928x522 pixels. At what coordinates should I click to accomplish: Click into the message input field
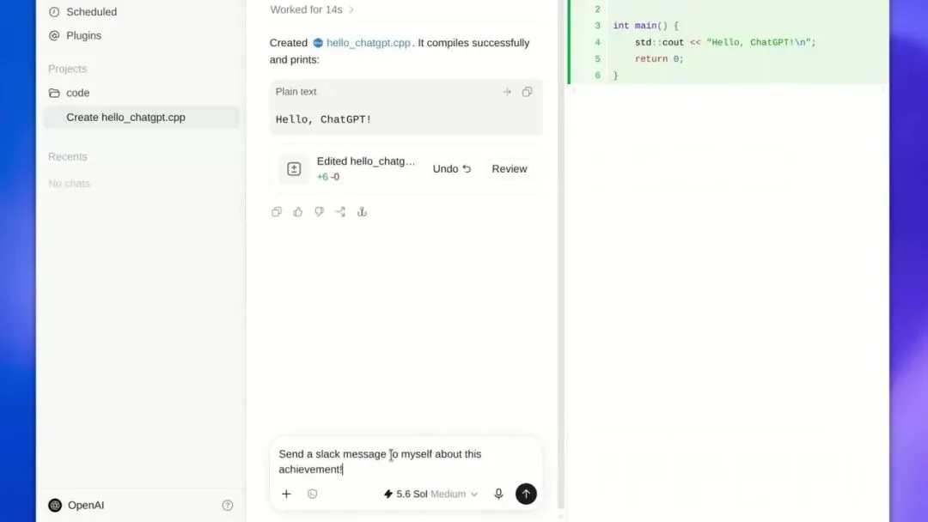pos(406,461)
